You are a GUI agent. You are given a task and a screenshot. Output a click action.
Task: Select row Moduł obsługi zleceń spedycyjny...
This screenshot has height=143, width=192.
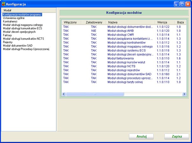coord(124,54)
